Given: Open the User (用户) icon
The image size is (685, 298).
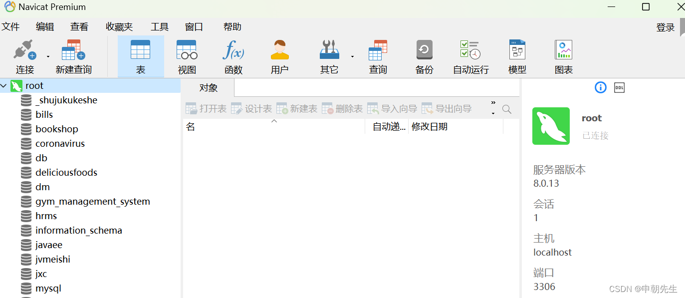Looking at the screenshot, I should [x=279, y=50].
